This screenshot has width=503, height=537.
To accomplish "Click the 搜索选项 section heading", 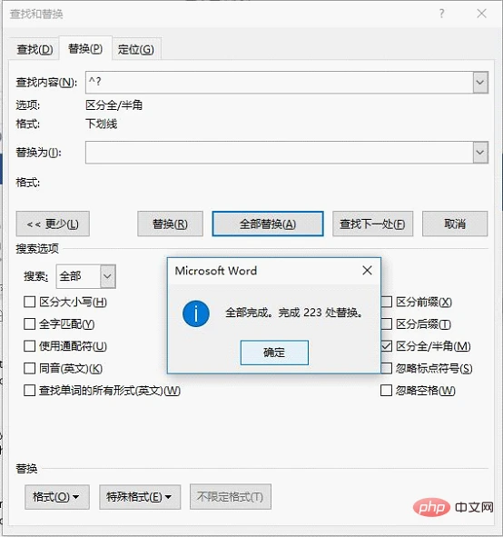I will (37, 248).
